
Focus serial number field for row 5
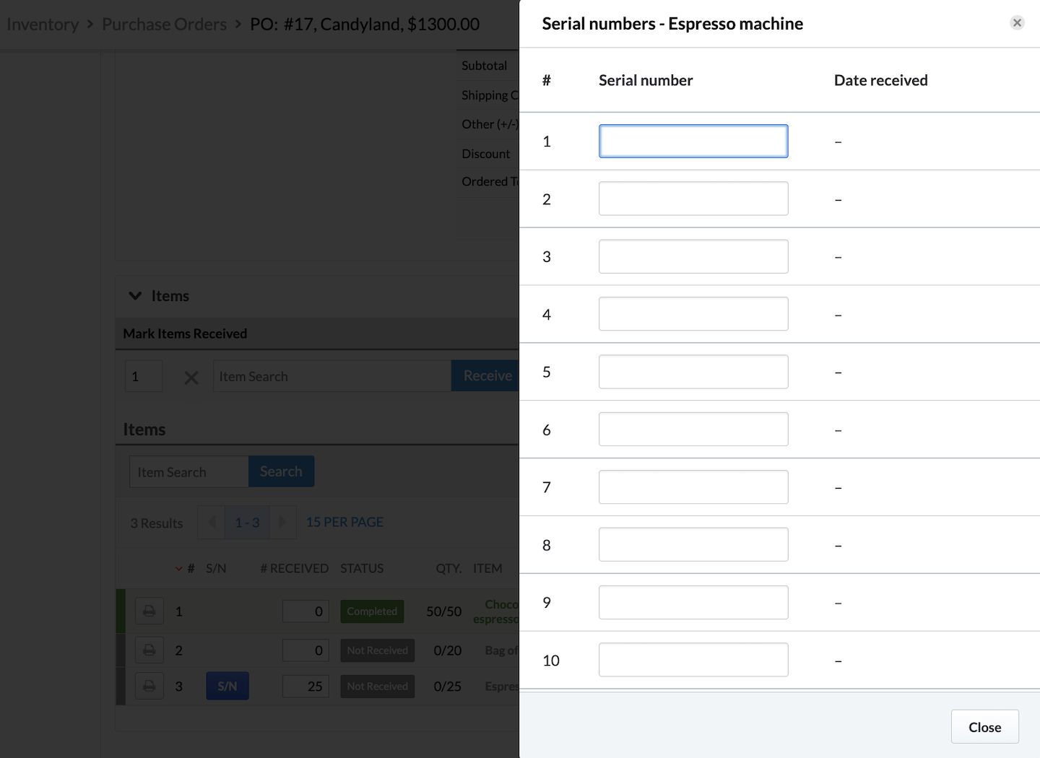tap(693, 372)
